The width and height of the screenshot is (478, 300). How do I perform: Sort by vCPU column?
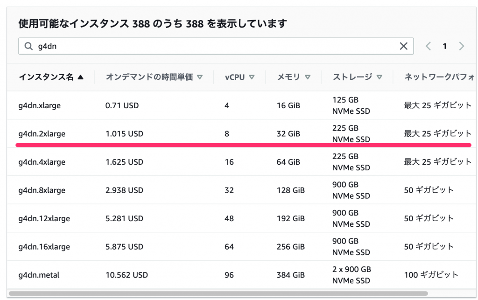(239, 77)
